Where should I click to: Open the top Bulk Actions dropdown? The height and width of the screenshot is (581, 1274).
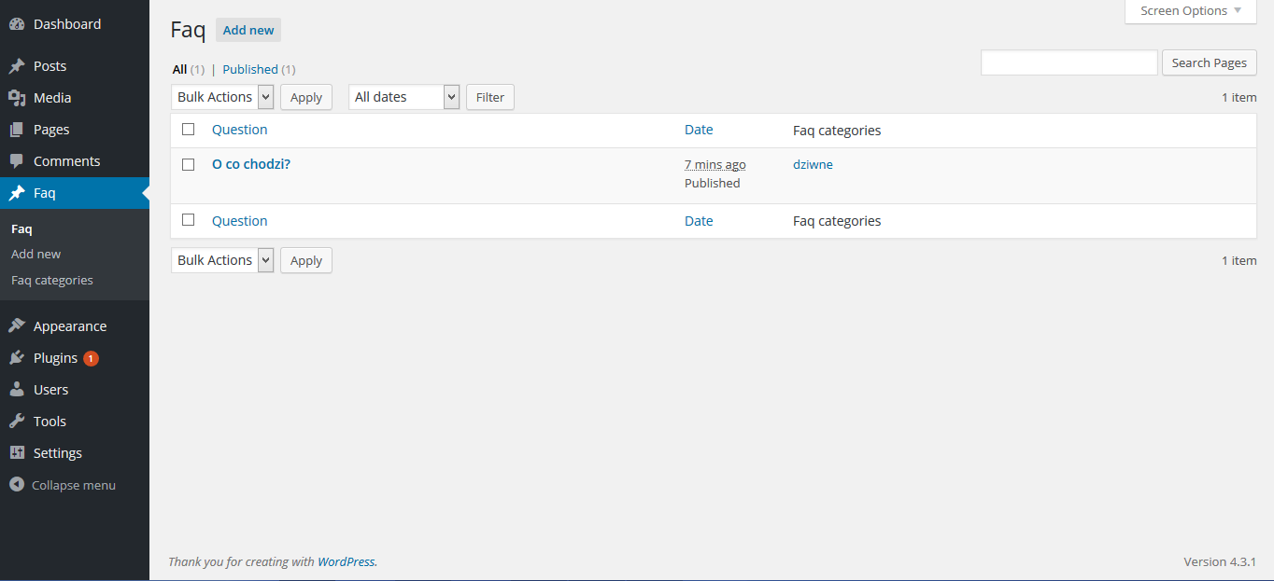tap(222, 97)
